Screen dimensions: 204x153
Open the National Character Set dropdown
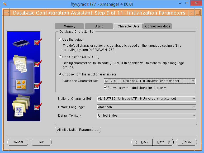point(146,99)
